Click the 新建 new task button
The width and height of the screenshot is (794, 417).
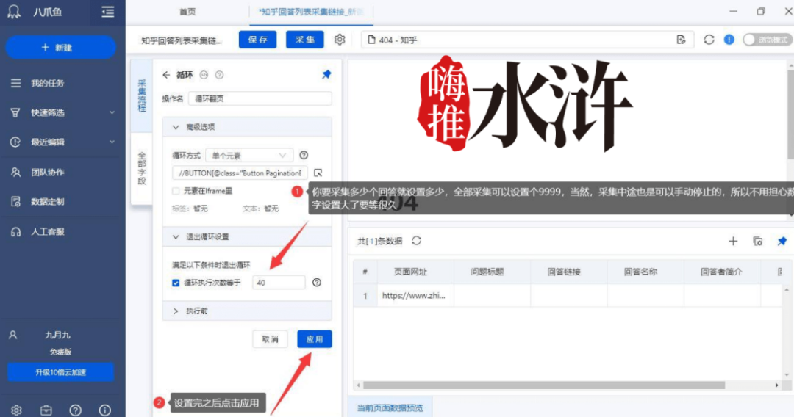[x=60, y=48]
